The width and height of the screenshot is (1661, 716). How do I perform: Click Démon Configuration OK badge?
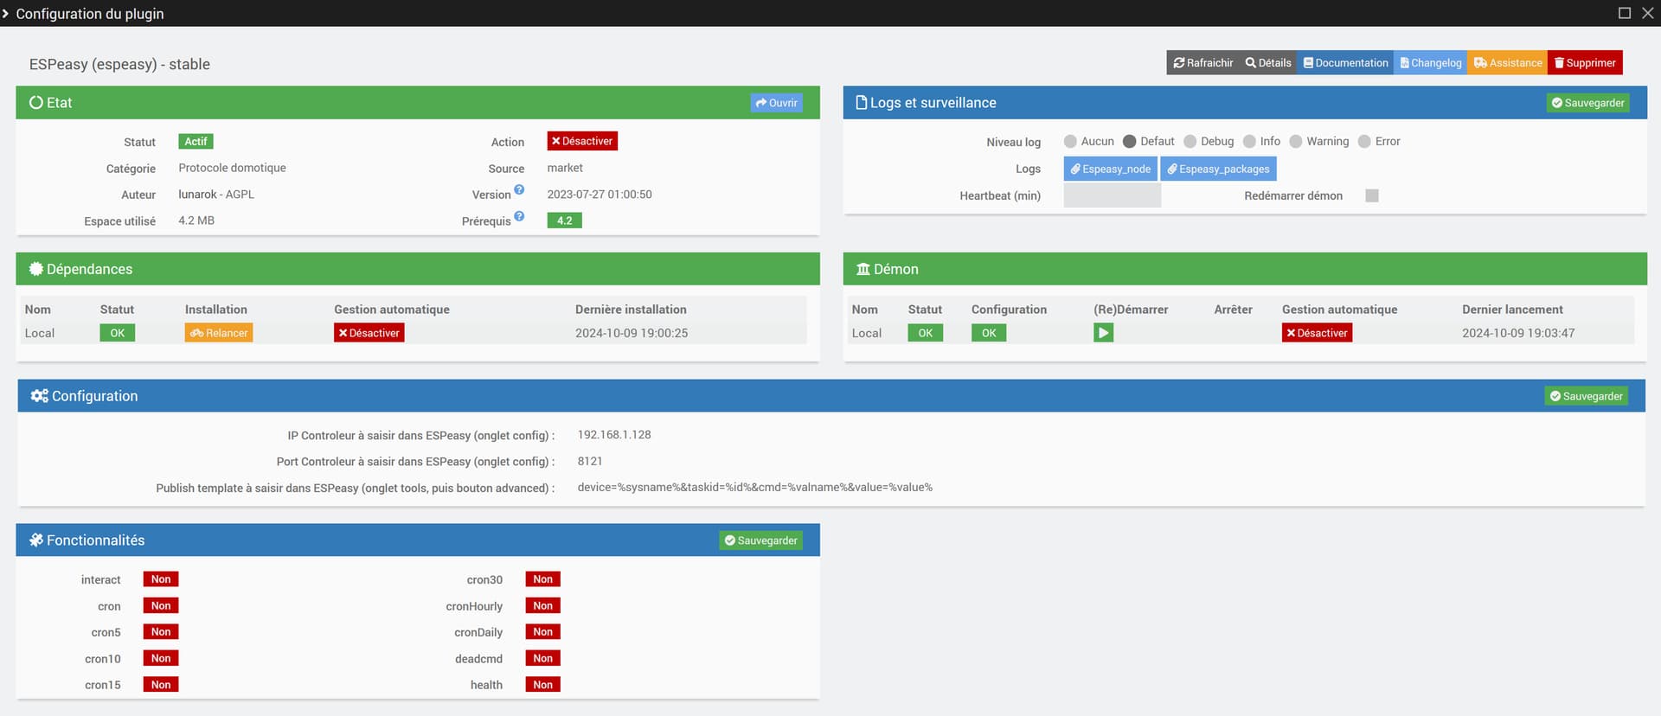tap(988, 333)
